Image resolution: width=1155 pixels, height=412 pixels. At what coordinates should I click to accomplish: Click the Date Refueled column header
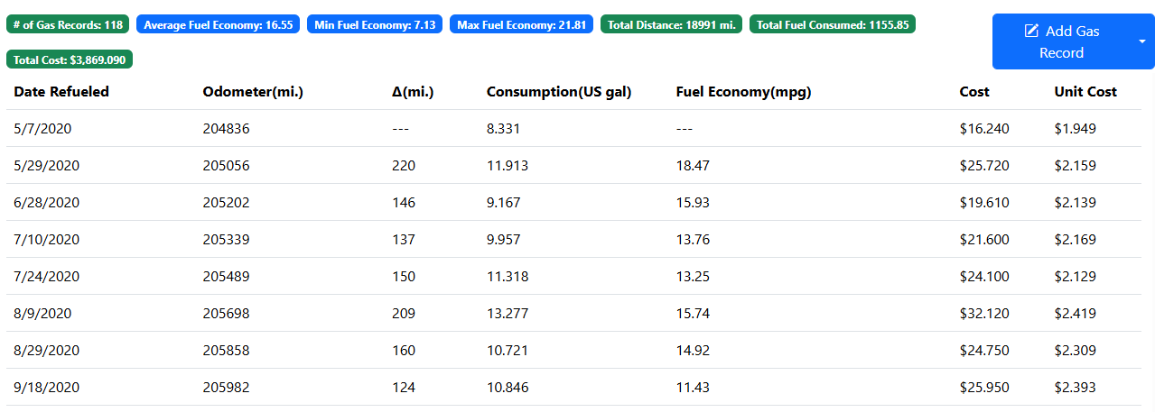tap(61, 91)
